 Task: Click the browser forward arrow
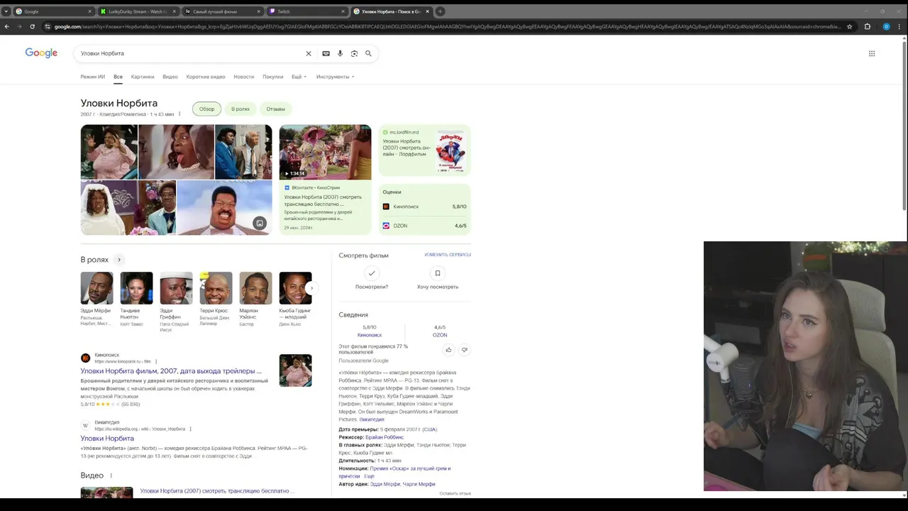click(x=19, y=26)
